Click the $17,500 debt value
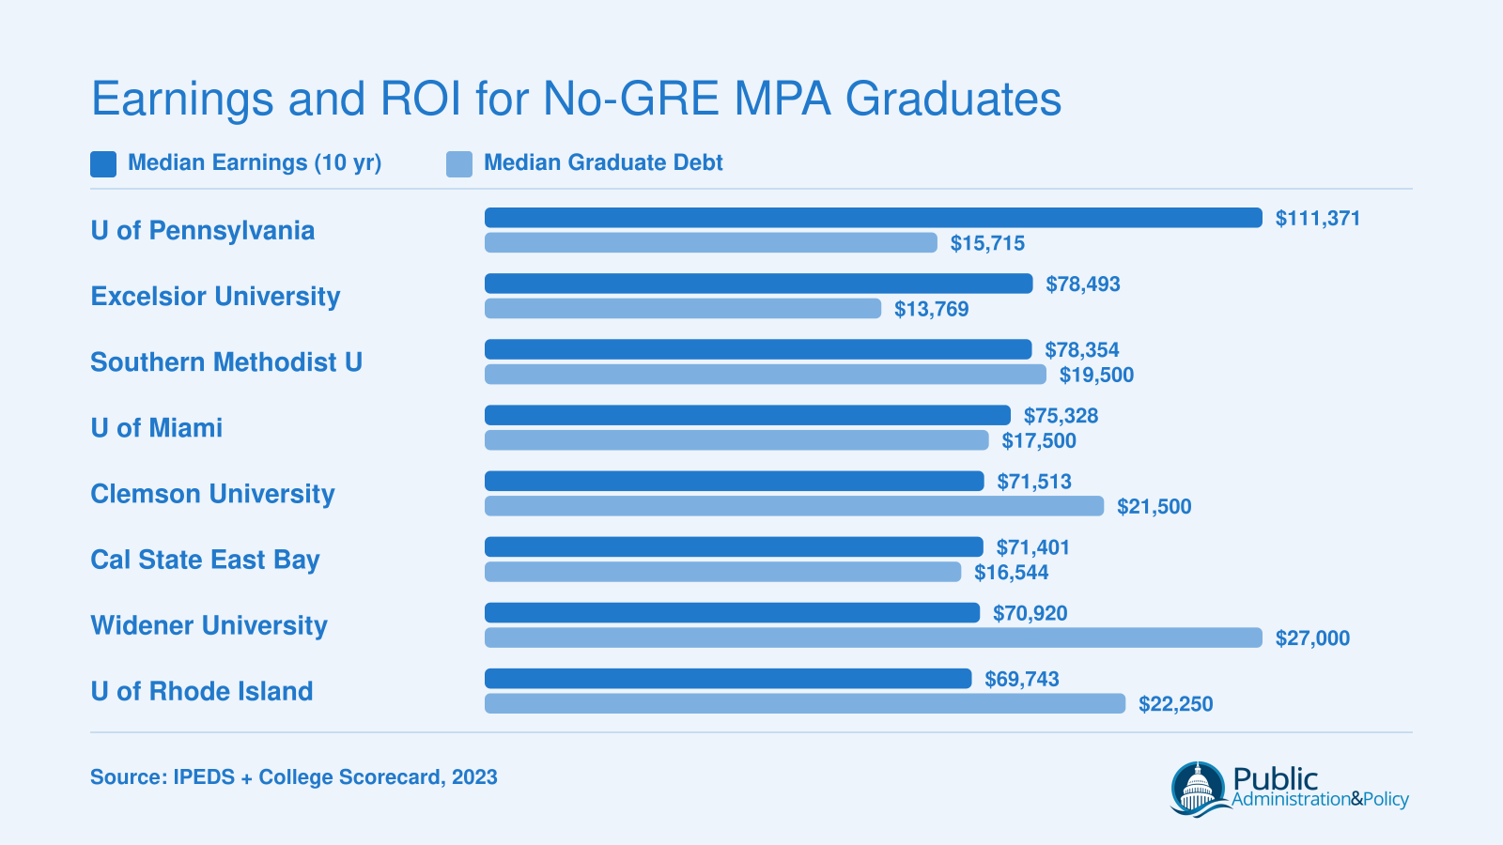 [x=1039, y=440]
